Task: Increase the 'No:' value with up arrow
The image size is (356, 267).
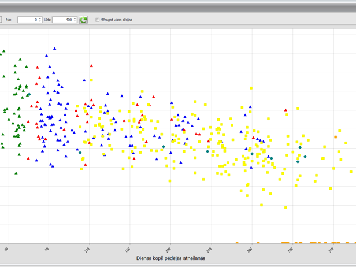Action: pyautogui.click(x=40, y=18)
